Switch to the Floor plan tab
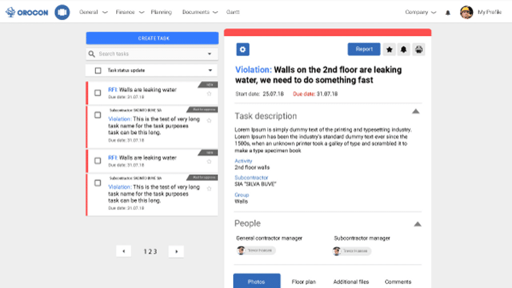The image size is (512, 288). click(x=303, y=282)
